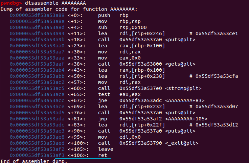The width and height of the screenshot is (249, 163).
Task: Click the leave instruction at offset +105
Action: pyautogui.click(x=106, y=149)
